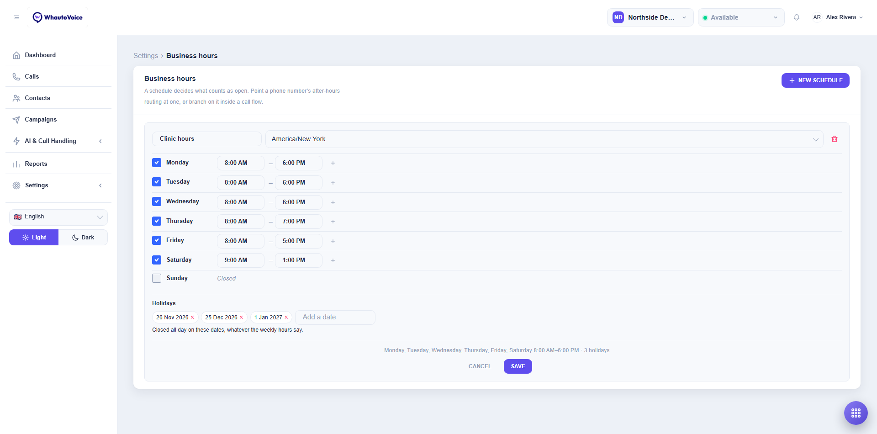
Task: Cancel schedule changes
Action: pyautogui.click(x=480, y=366)
